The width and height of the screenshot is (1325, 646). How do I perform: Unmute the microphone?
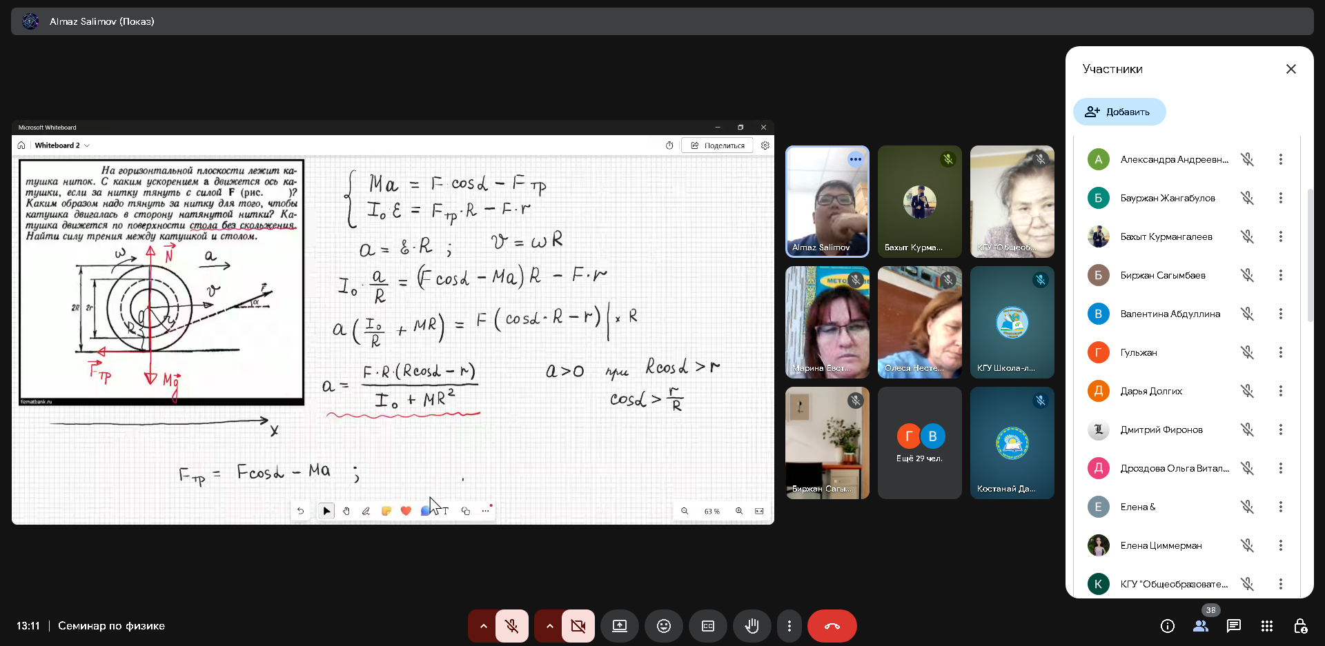click(x=511, y=626)
